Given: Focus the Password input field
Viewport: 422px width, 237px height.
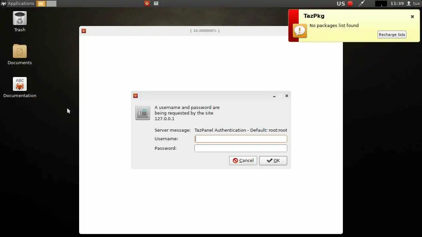Looking at the screenshot, I should coord(241,148).
